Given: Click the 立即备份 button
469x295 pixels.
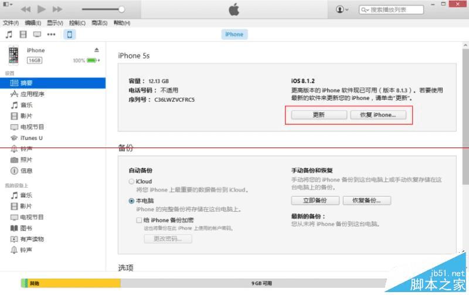Looking at the screenshot, I should pyautogui.click(x=315, y=200).
